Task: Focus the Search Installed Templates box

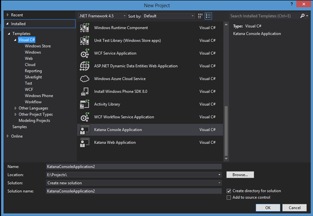Action: click(x=264, y=16)
